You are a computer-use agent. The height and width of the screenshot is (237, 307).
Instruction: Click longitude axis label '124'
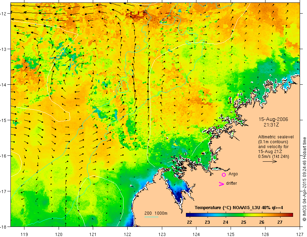click(x=196, y=234)
